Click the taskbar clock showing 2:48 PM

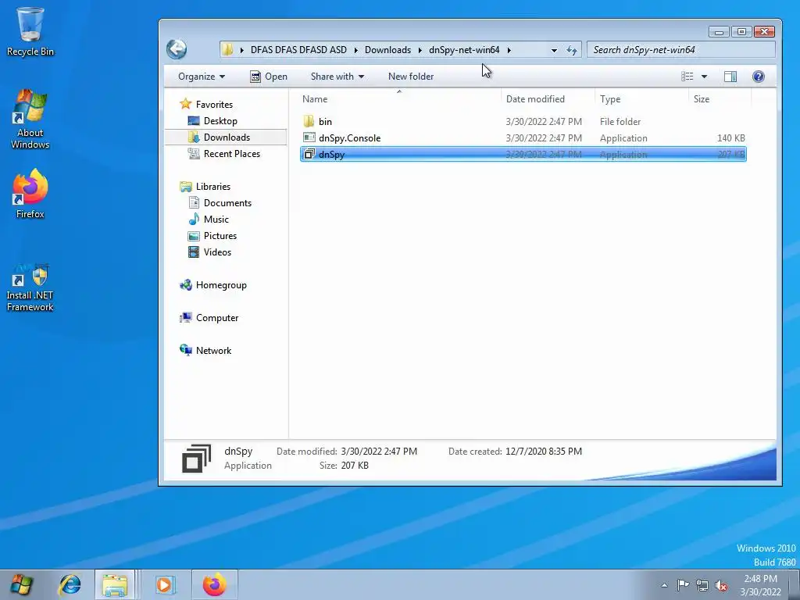(x=760, y=585)
